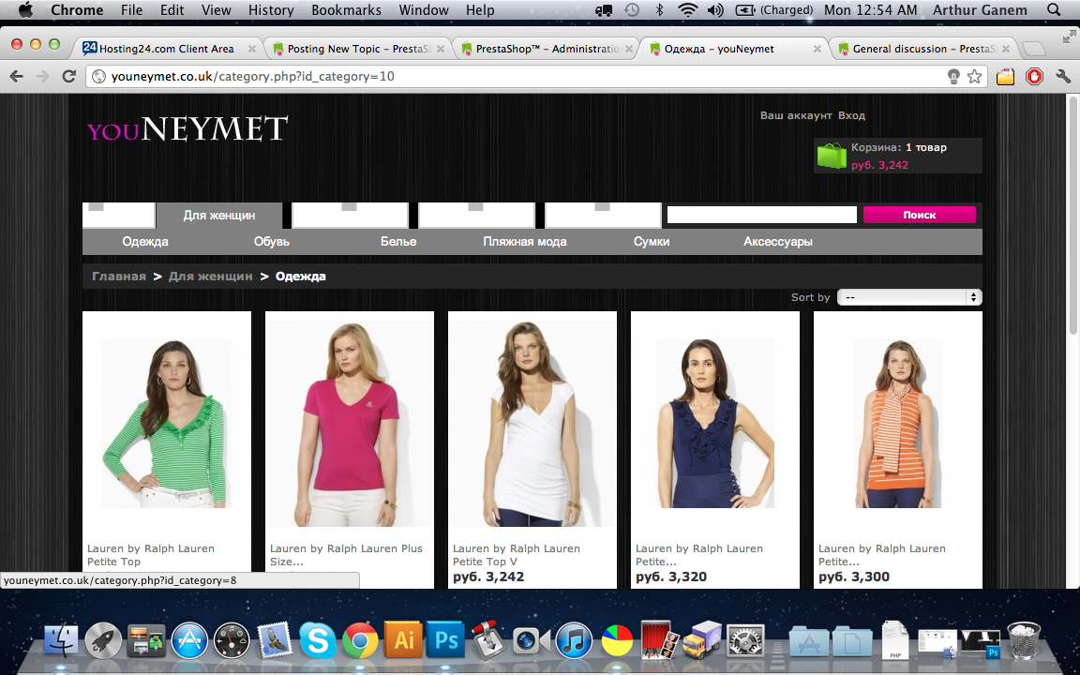Screen dimensions: 1080x675
Task: Open the Аксессуары subcategory link
Action: pyautogui.click(x=777, y=242)
